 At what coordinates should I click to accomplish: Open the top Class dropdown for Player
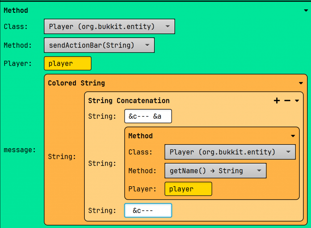tap(109, 27)
